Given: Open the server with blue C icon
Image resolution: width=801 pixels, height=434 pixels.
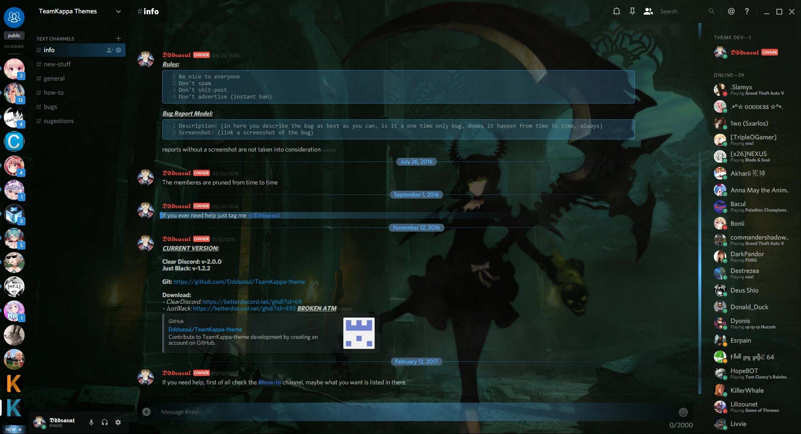Looking at the screenshot, I should click(14, 141).
